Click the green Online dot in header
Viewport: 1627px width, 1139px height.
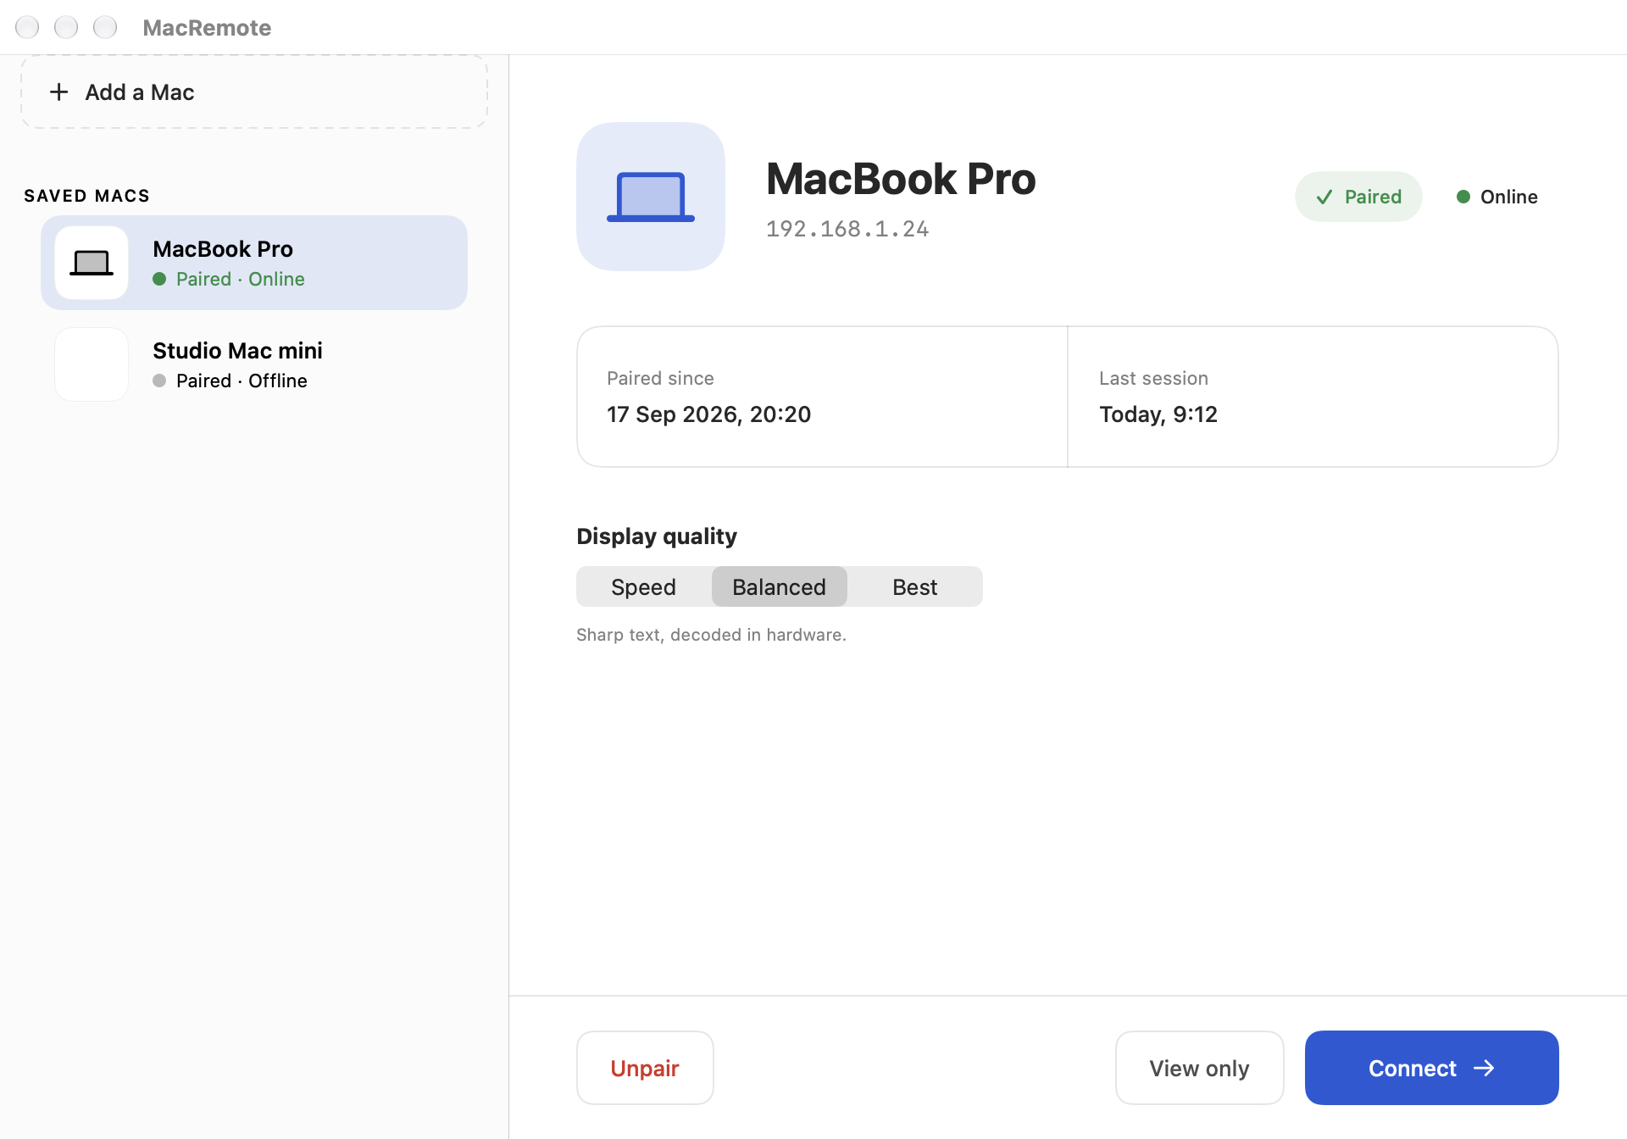[x=1463, y=197]
